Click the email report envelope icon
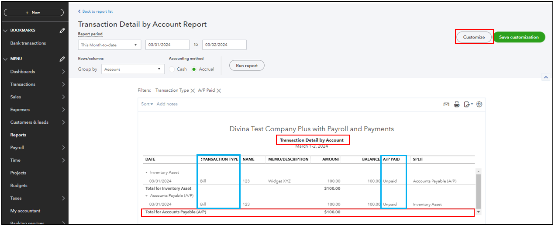The width and height of the screenshot is (555, 226). pyautogui.click(x=446, y=104)
